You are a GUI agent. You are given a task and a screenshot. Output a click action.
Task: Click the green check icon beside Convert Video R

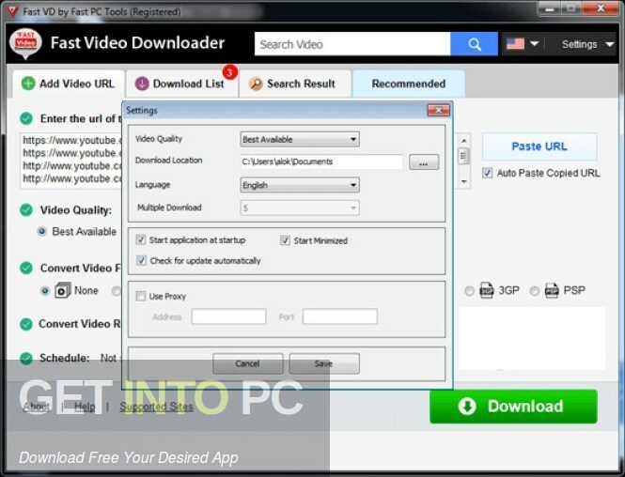click(x=26, y=324)
